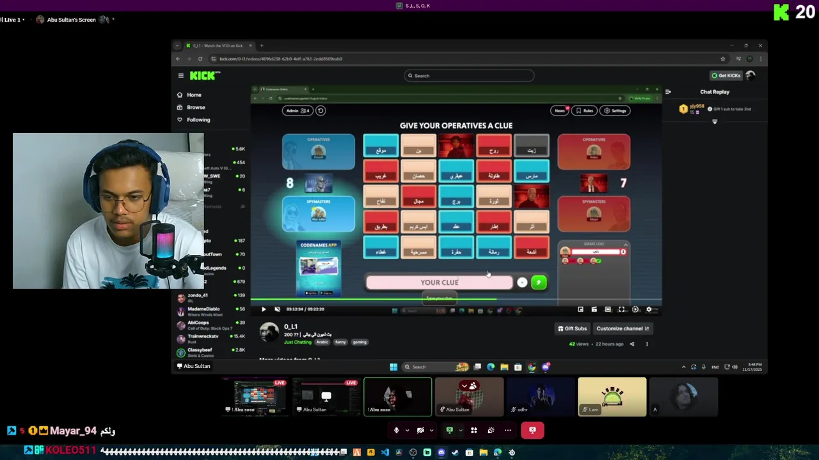Click Get KICKs button
Screen dimensions: 819x460
click(x=726, y=75)
